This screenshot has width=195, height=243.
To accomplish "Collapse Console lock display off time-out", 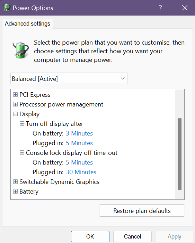I will (22, 153).
